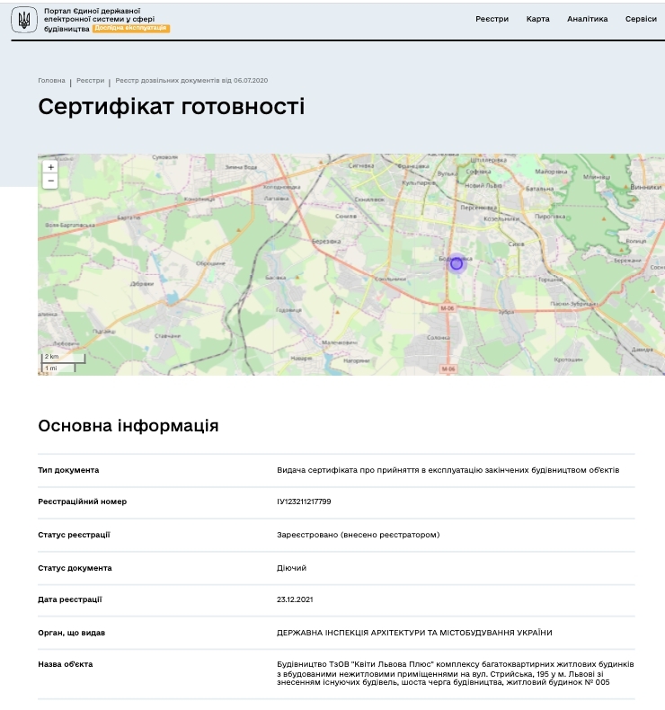Click the M-06 road shield below marker
The height and width of the screenshot is (710, 665).
coord(448,308)
